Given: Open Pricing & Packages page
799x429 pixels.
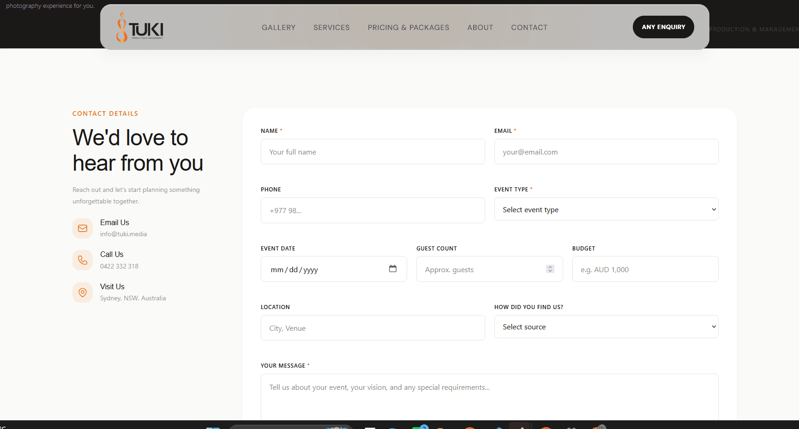Looking at the screenshot, I should tap(409, 28).
